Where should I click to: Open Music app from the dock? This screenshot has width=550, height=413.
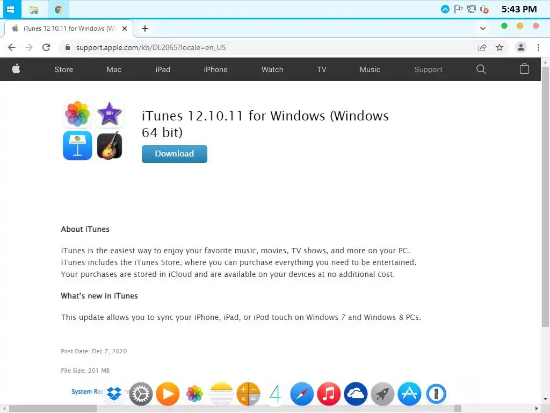click(x=329, y=394)
